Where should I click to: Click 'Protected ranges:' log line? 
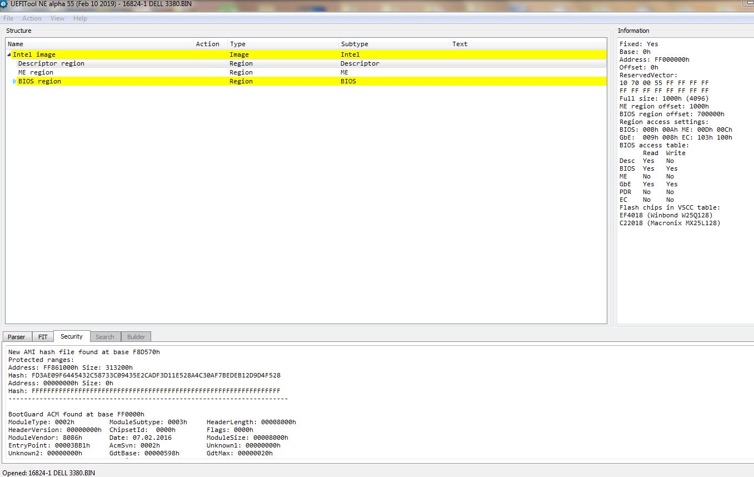[41, 360]
